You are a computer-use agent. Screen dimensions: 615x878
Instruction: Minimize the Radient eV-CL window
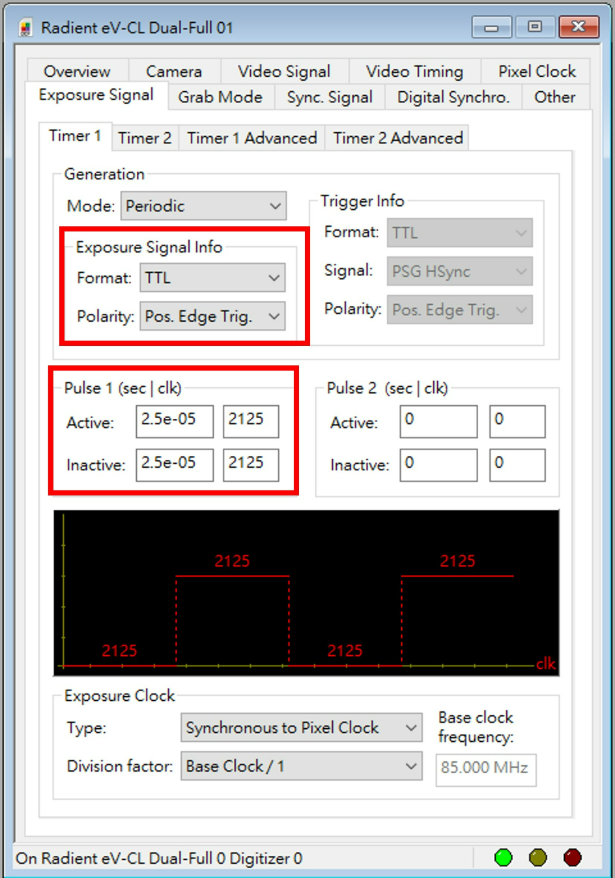pos(492,27)
